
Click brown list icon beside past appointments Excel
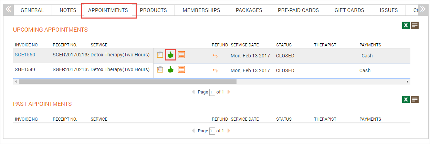(415, 99)
